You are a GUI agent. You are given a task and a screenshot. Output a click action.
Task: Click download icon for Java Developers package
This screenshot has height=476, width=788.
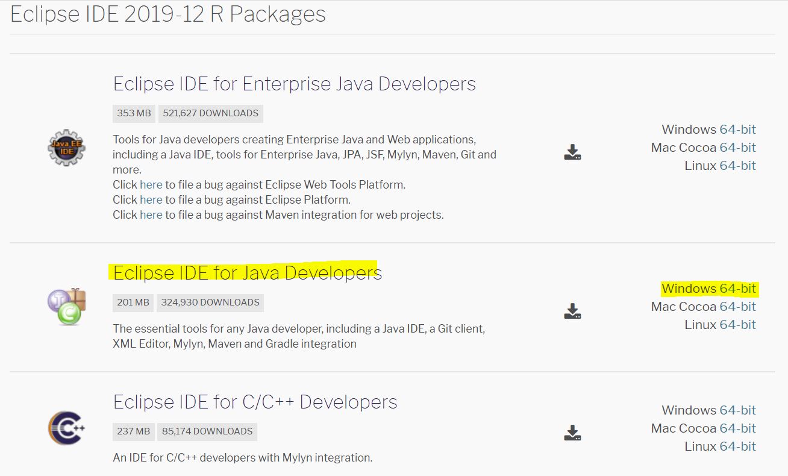tap(572, 311)
